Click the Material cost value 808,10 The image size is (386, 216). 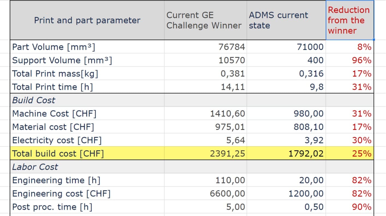point(308,127)
